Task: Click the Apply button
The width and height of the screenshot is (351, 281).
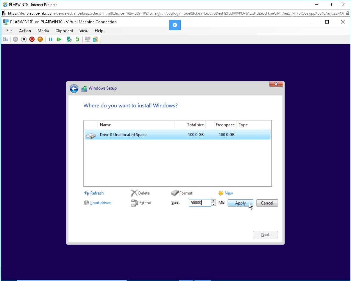Action: tap(241, 203)
